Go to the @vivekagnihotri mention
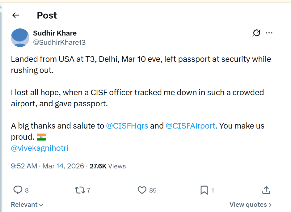The width and height of the screenshot is (291, 212). click(x=40, y=148)
